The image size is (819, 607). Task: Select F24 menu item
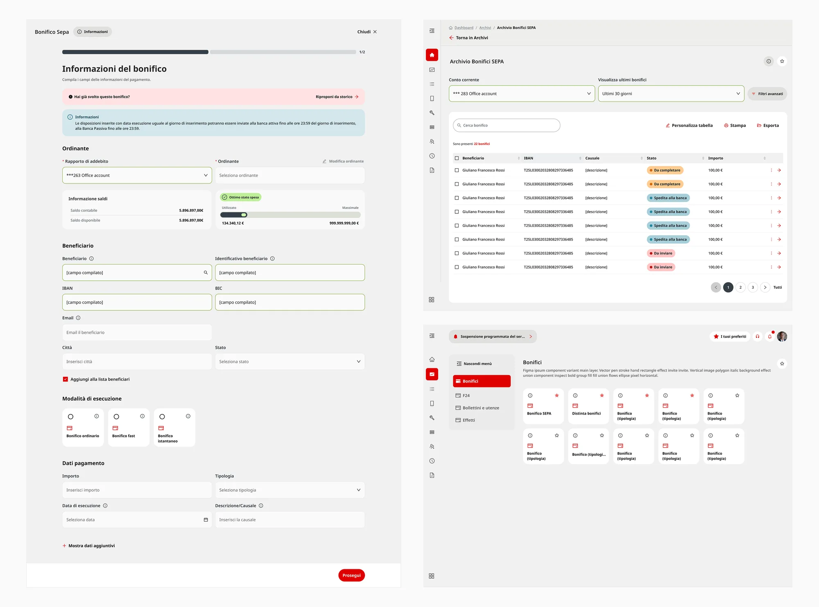(x=463, y=396)
